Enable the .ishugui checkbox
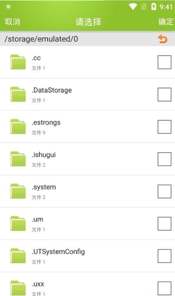Screen dimensions: 175x296 164,159
